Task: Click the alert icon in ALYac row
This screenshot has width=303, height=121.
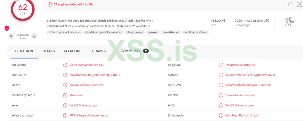Action: 65,85
